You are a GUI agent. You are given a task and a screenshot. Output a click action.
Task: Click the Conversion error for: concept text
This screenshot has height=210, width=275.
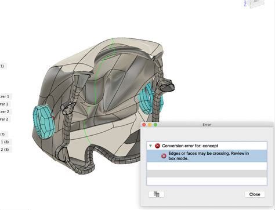190,146
